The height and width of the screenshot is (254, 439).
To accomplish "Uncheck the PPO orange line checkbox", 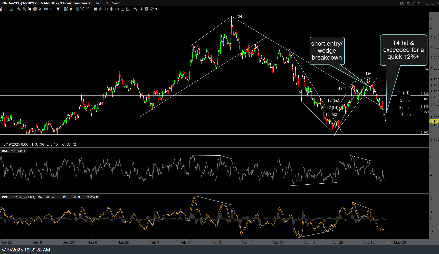I will pos(64,197).
